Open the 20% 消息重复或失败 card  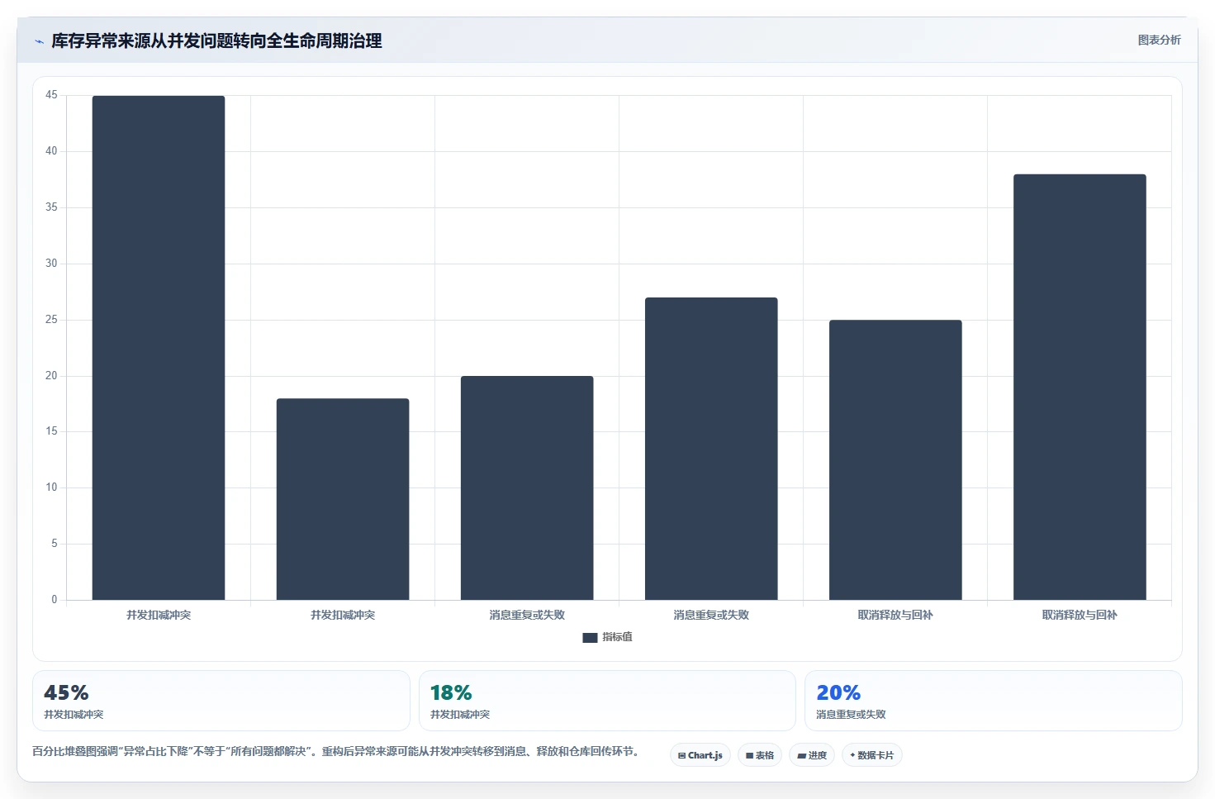coord(994,701)
